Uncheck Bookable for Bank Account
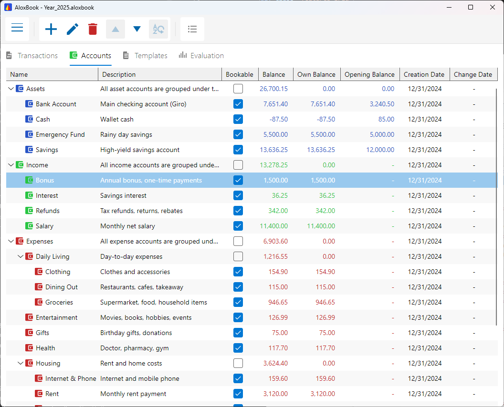The image size is (504, 407). click(238, 104)
